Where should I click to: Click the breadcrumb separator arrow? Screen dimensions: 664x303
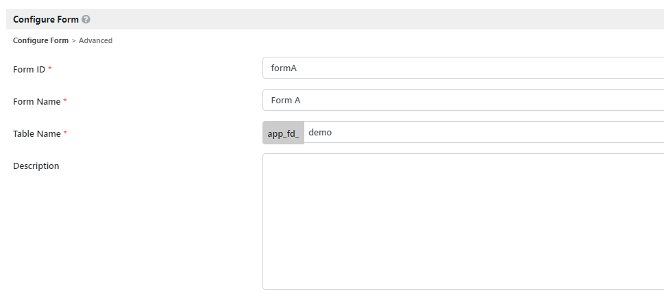pos(73,40)
